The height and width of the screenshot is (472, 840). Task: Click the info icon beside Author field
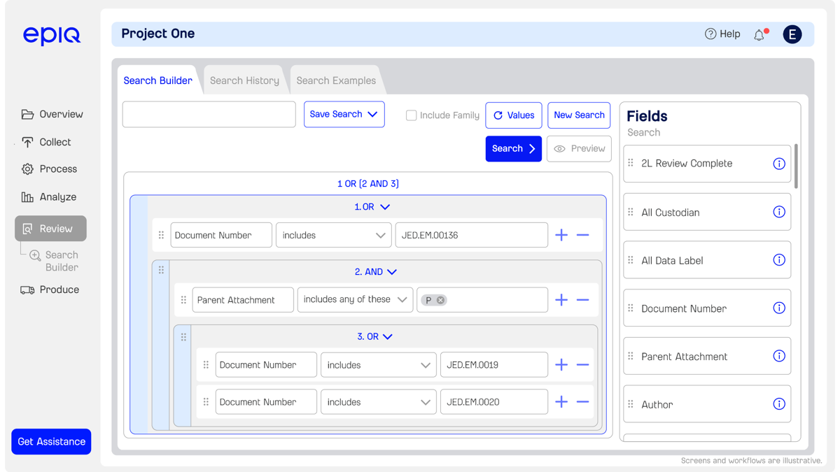coord(779,404)
